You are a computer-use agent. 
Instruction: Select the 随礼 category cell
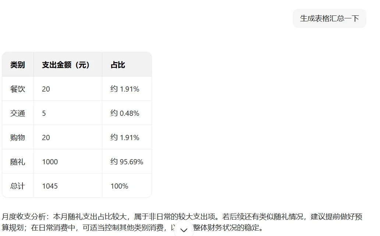click(18, 161)
